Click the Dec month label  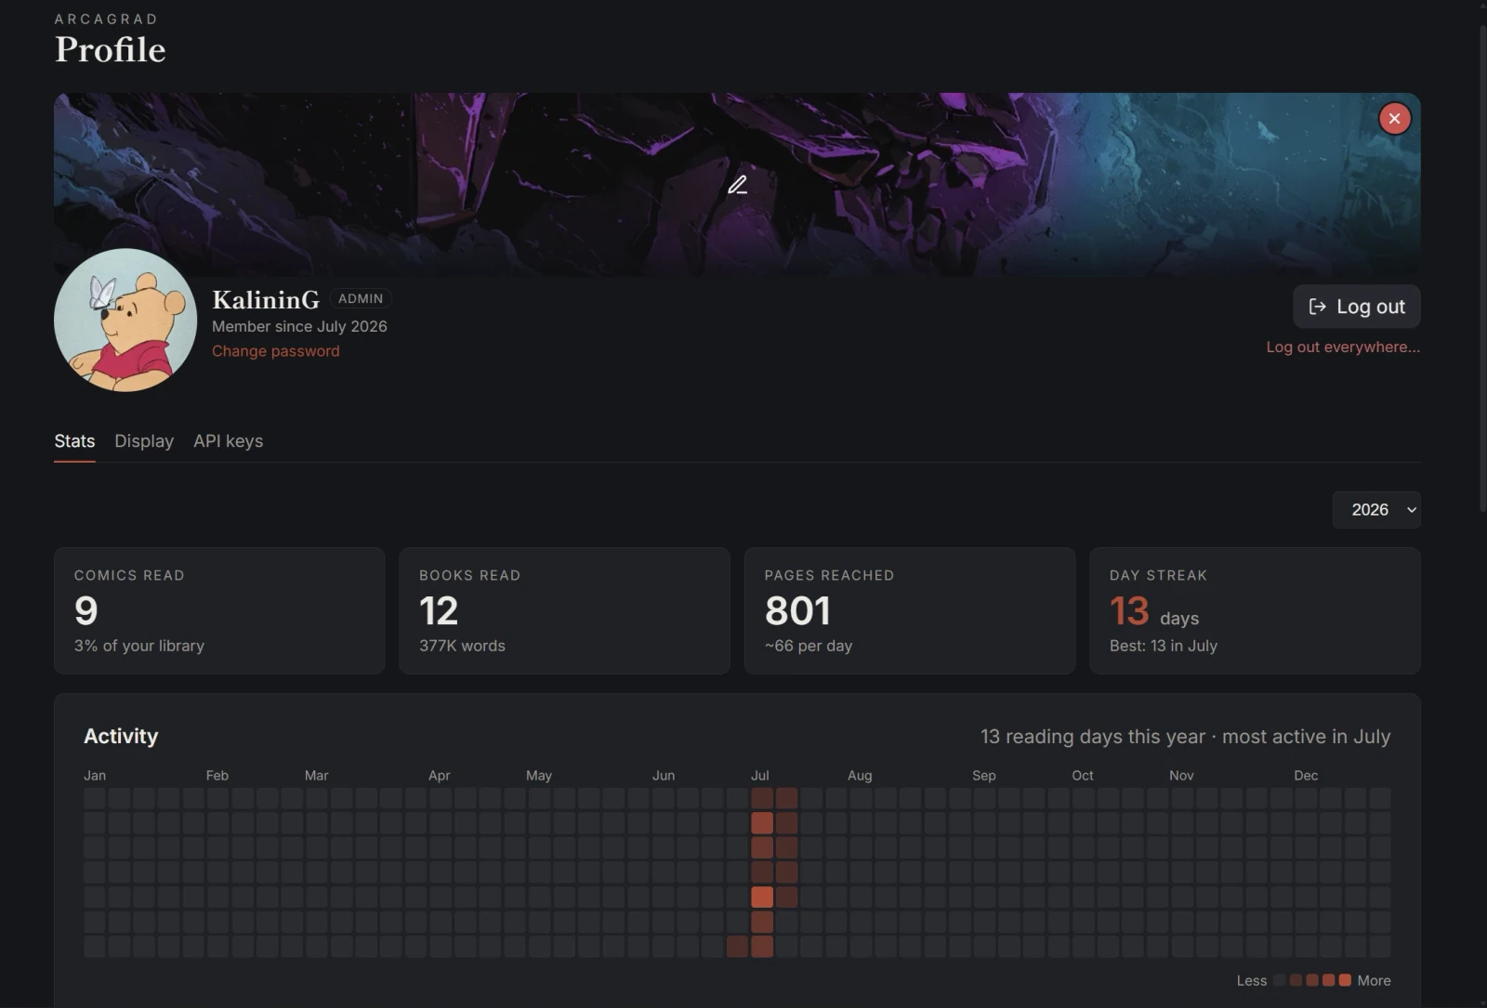pyautogui.click(x=1306, y=775)
